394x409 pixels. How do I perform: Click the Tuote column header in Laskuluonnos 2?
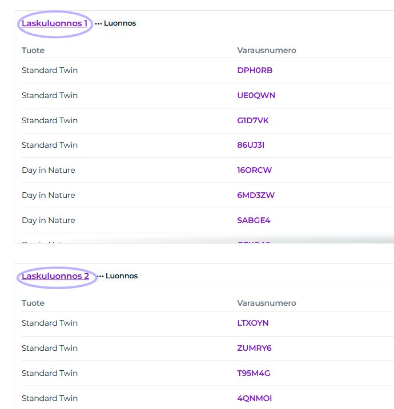coord(33,303)
